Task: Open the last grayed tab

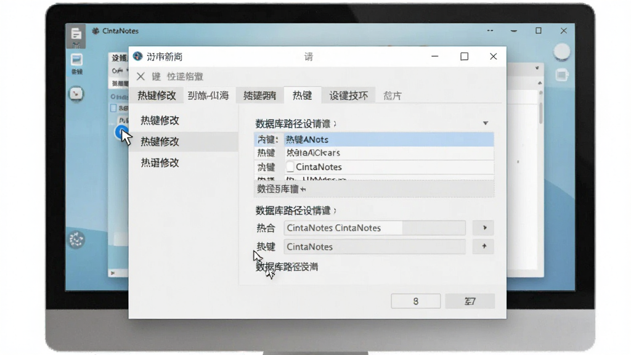Action: pos(393,96)
